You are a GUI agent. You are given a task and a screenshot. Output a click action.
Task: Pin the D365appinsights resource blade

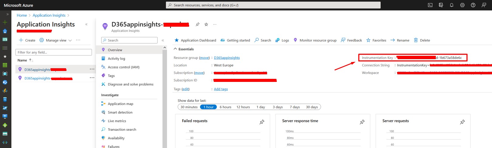[198, 25]
